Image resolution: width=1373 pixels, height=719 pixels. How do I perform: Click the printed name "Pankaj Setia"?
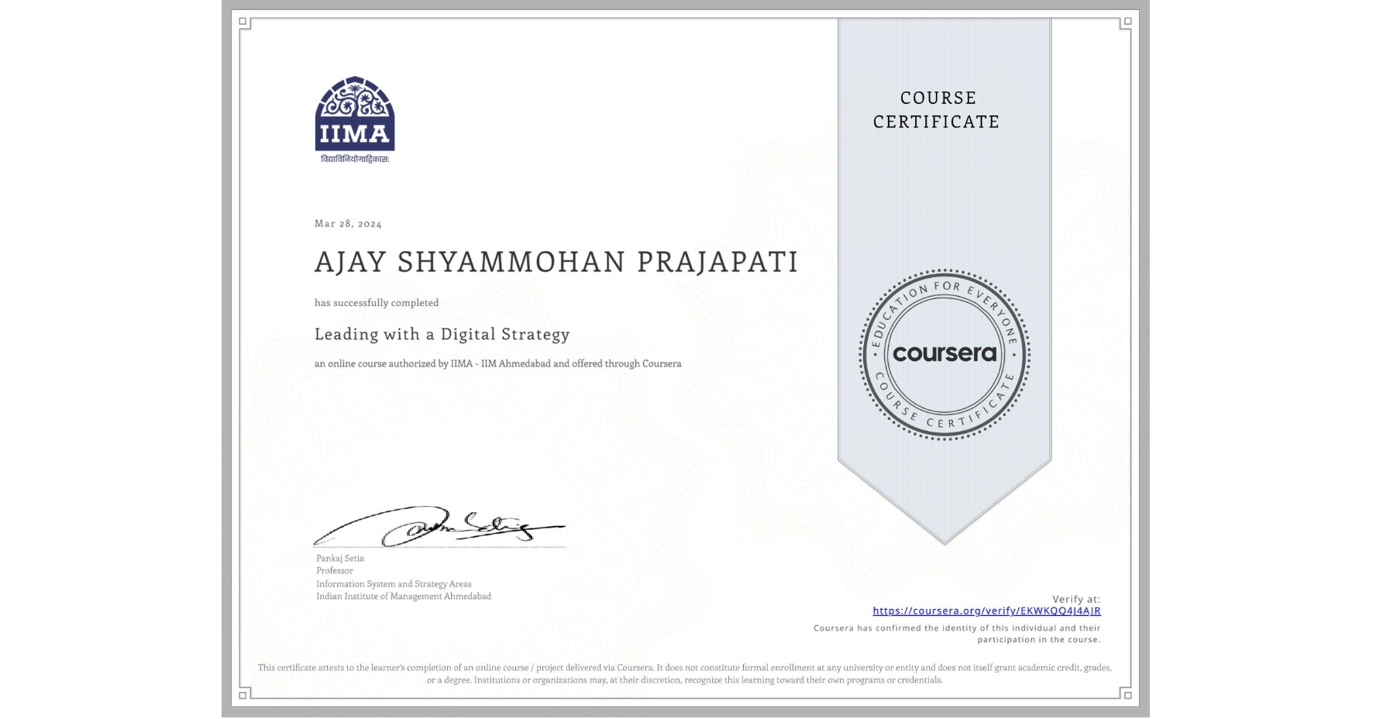(x=340, y=558)
